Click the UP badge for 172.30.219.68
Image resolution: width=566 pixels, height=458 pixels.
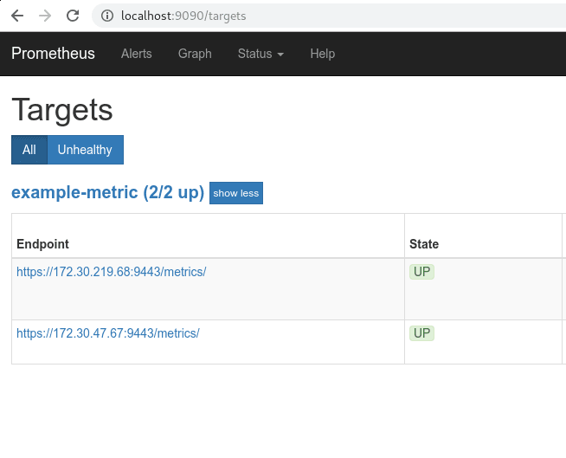[421, 272]
